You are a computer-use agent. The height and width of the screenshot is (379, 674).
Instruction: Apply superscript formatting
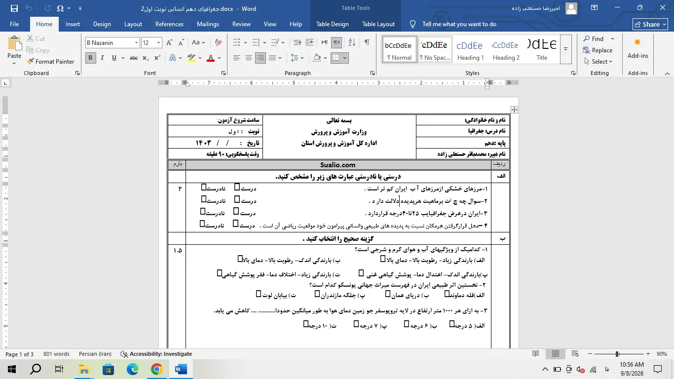157,58
